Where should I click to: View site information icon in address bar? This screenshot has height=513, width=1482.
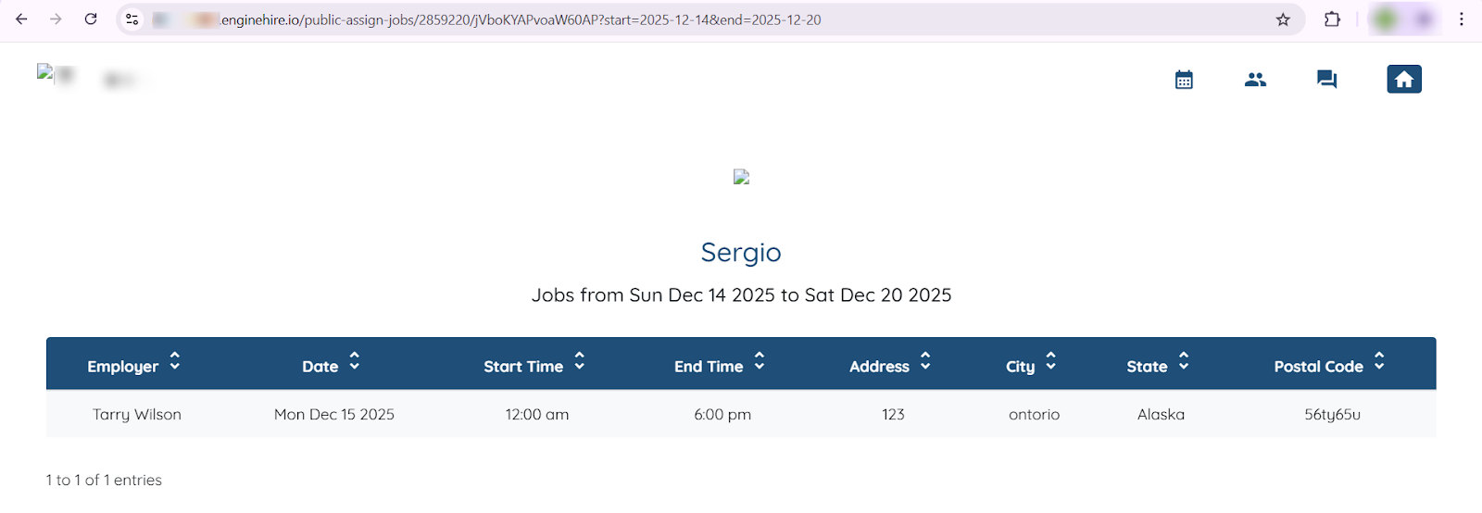(132, 19)
